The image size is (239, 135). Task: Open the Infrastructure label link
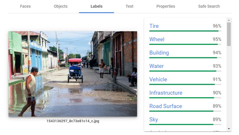coord(166,93)
